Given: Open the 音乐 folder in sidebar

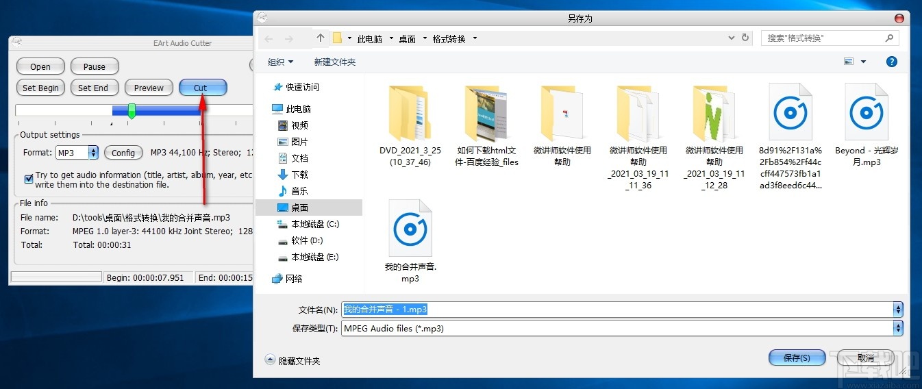Looking at the screenshot, I should tap(293, 191).
